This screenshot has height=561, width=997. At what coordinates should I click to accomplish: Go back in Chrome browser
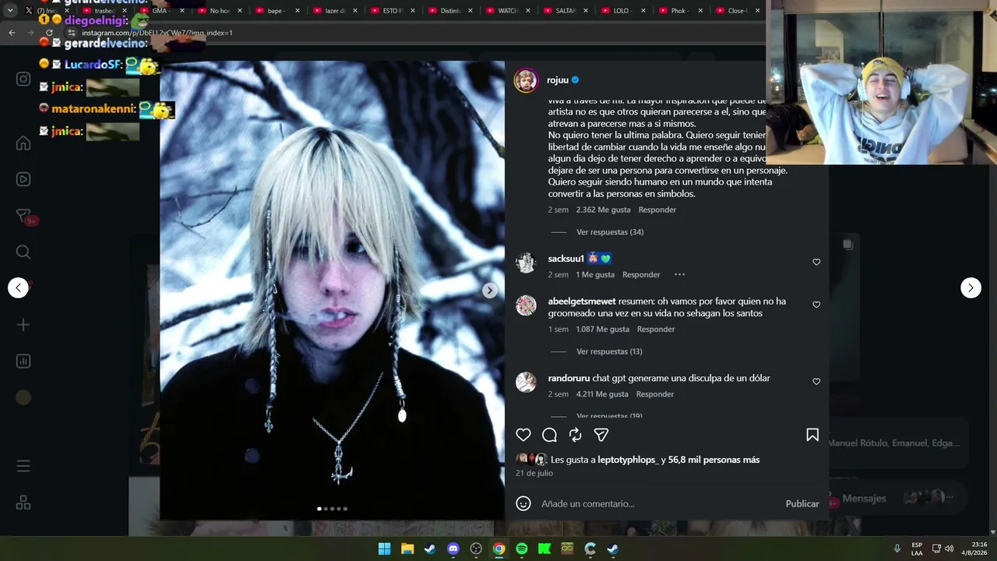12,33
